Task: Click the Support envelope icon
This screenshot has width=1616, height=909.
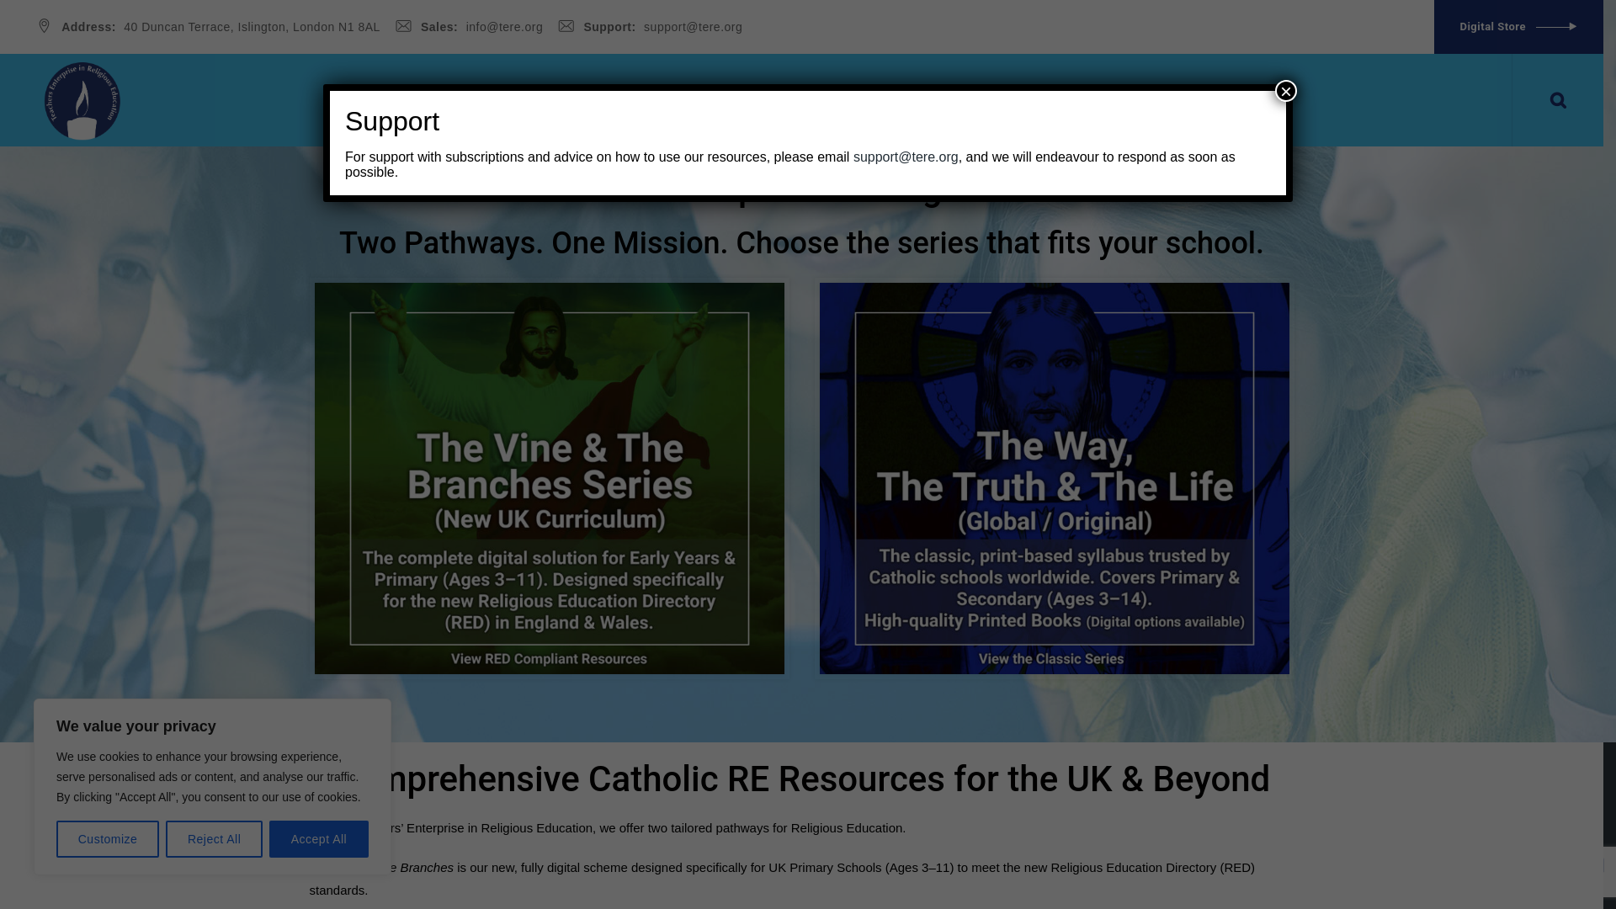Action: [566, 26]
